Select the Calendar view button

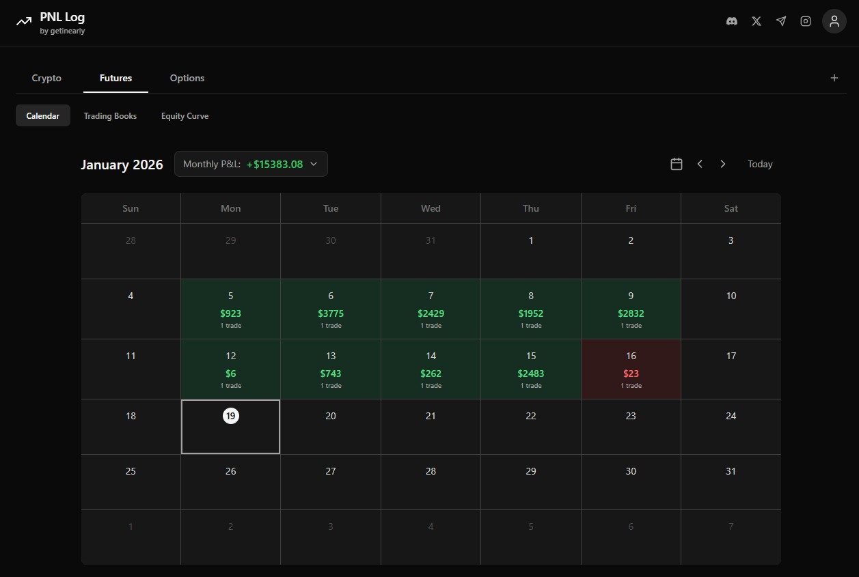(43, 116)
